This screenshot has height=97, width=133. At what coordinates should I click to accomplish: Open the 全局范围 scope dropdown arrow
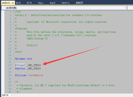coord(126,8)
